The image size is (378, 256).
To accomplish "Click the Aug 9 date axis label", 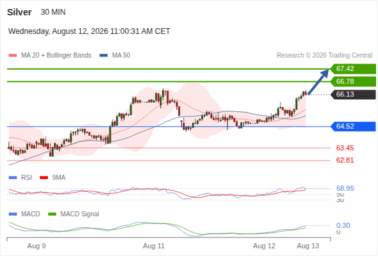I will (37, 246).
